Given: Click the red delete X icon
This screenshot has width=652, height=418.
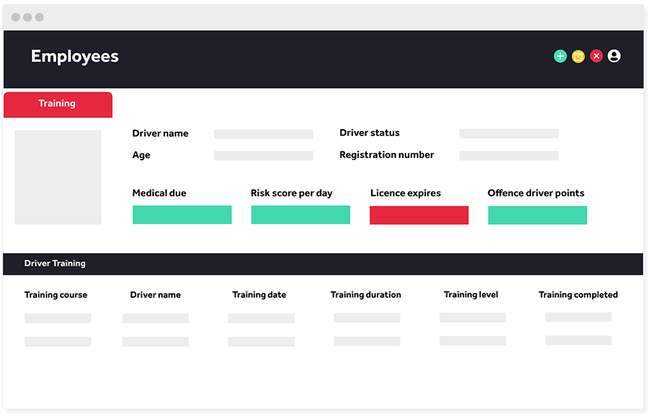Looking at the screenshot, I should 596,56.
